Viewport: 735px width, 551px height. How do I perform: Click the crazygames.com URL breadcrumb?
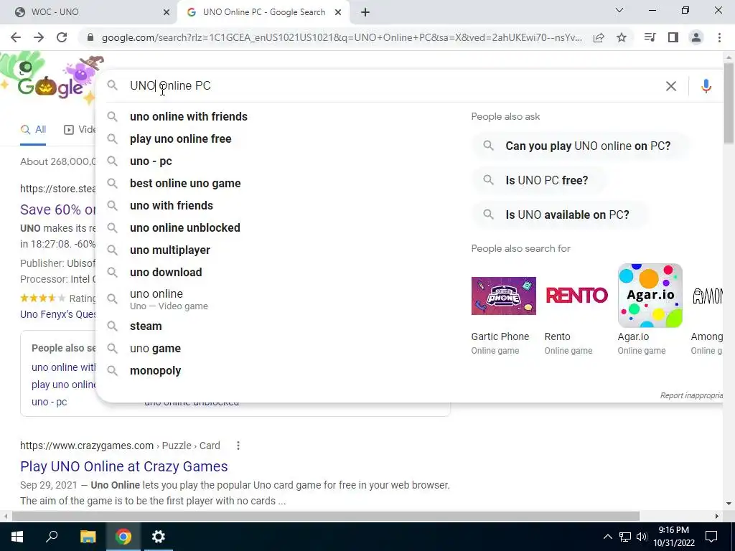coord(120,446)
